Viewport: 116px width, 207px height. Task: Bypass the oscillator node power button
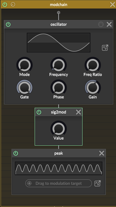tap(8, 24)
